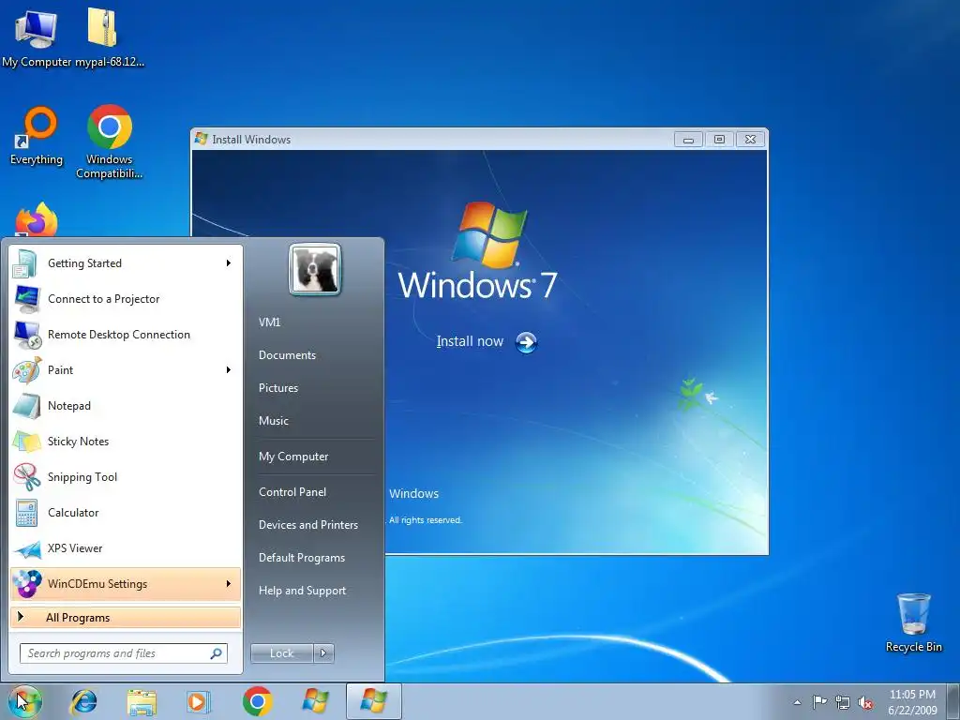
Task: Maximize the Install Windows window
Action: (x=719, y=140)
